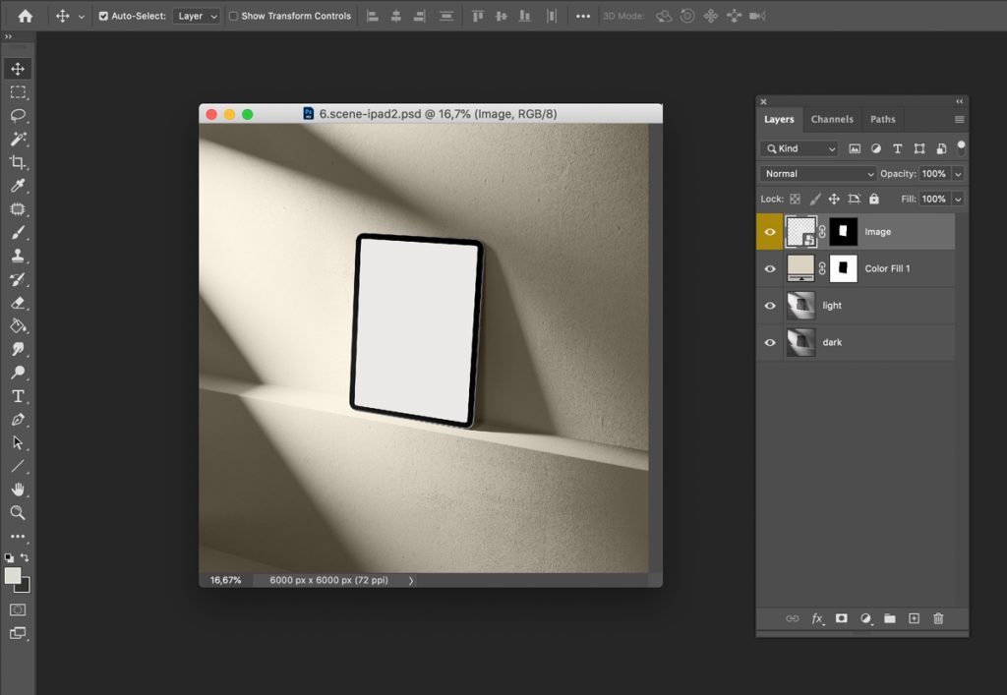Select the Brush tool
The width and height of the screenshot is (1007, 695).
tap(18, 232)
